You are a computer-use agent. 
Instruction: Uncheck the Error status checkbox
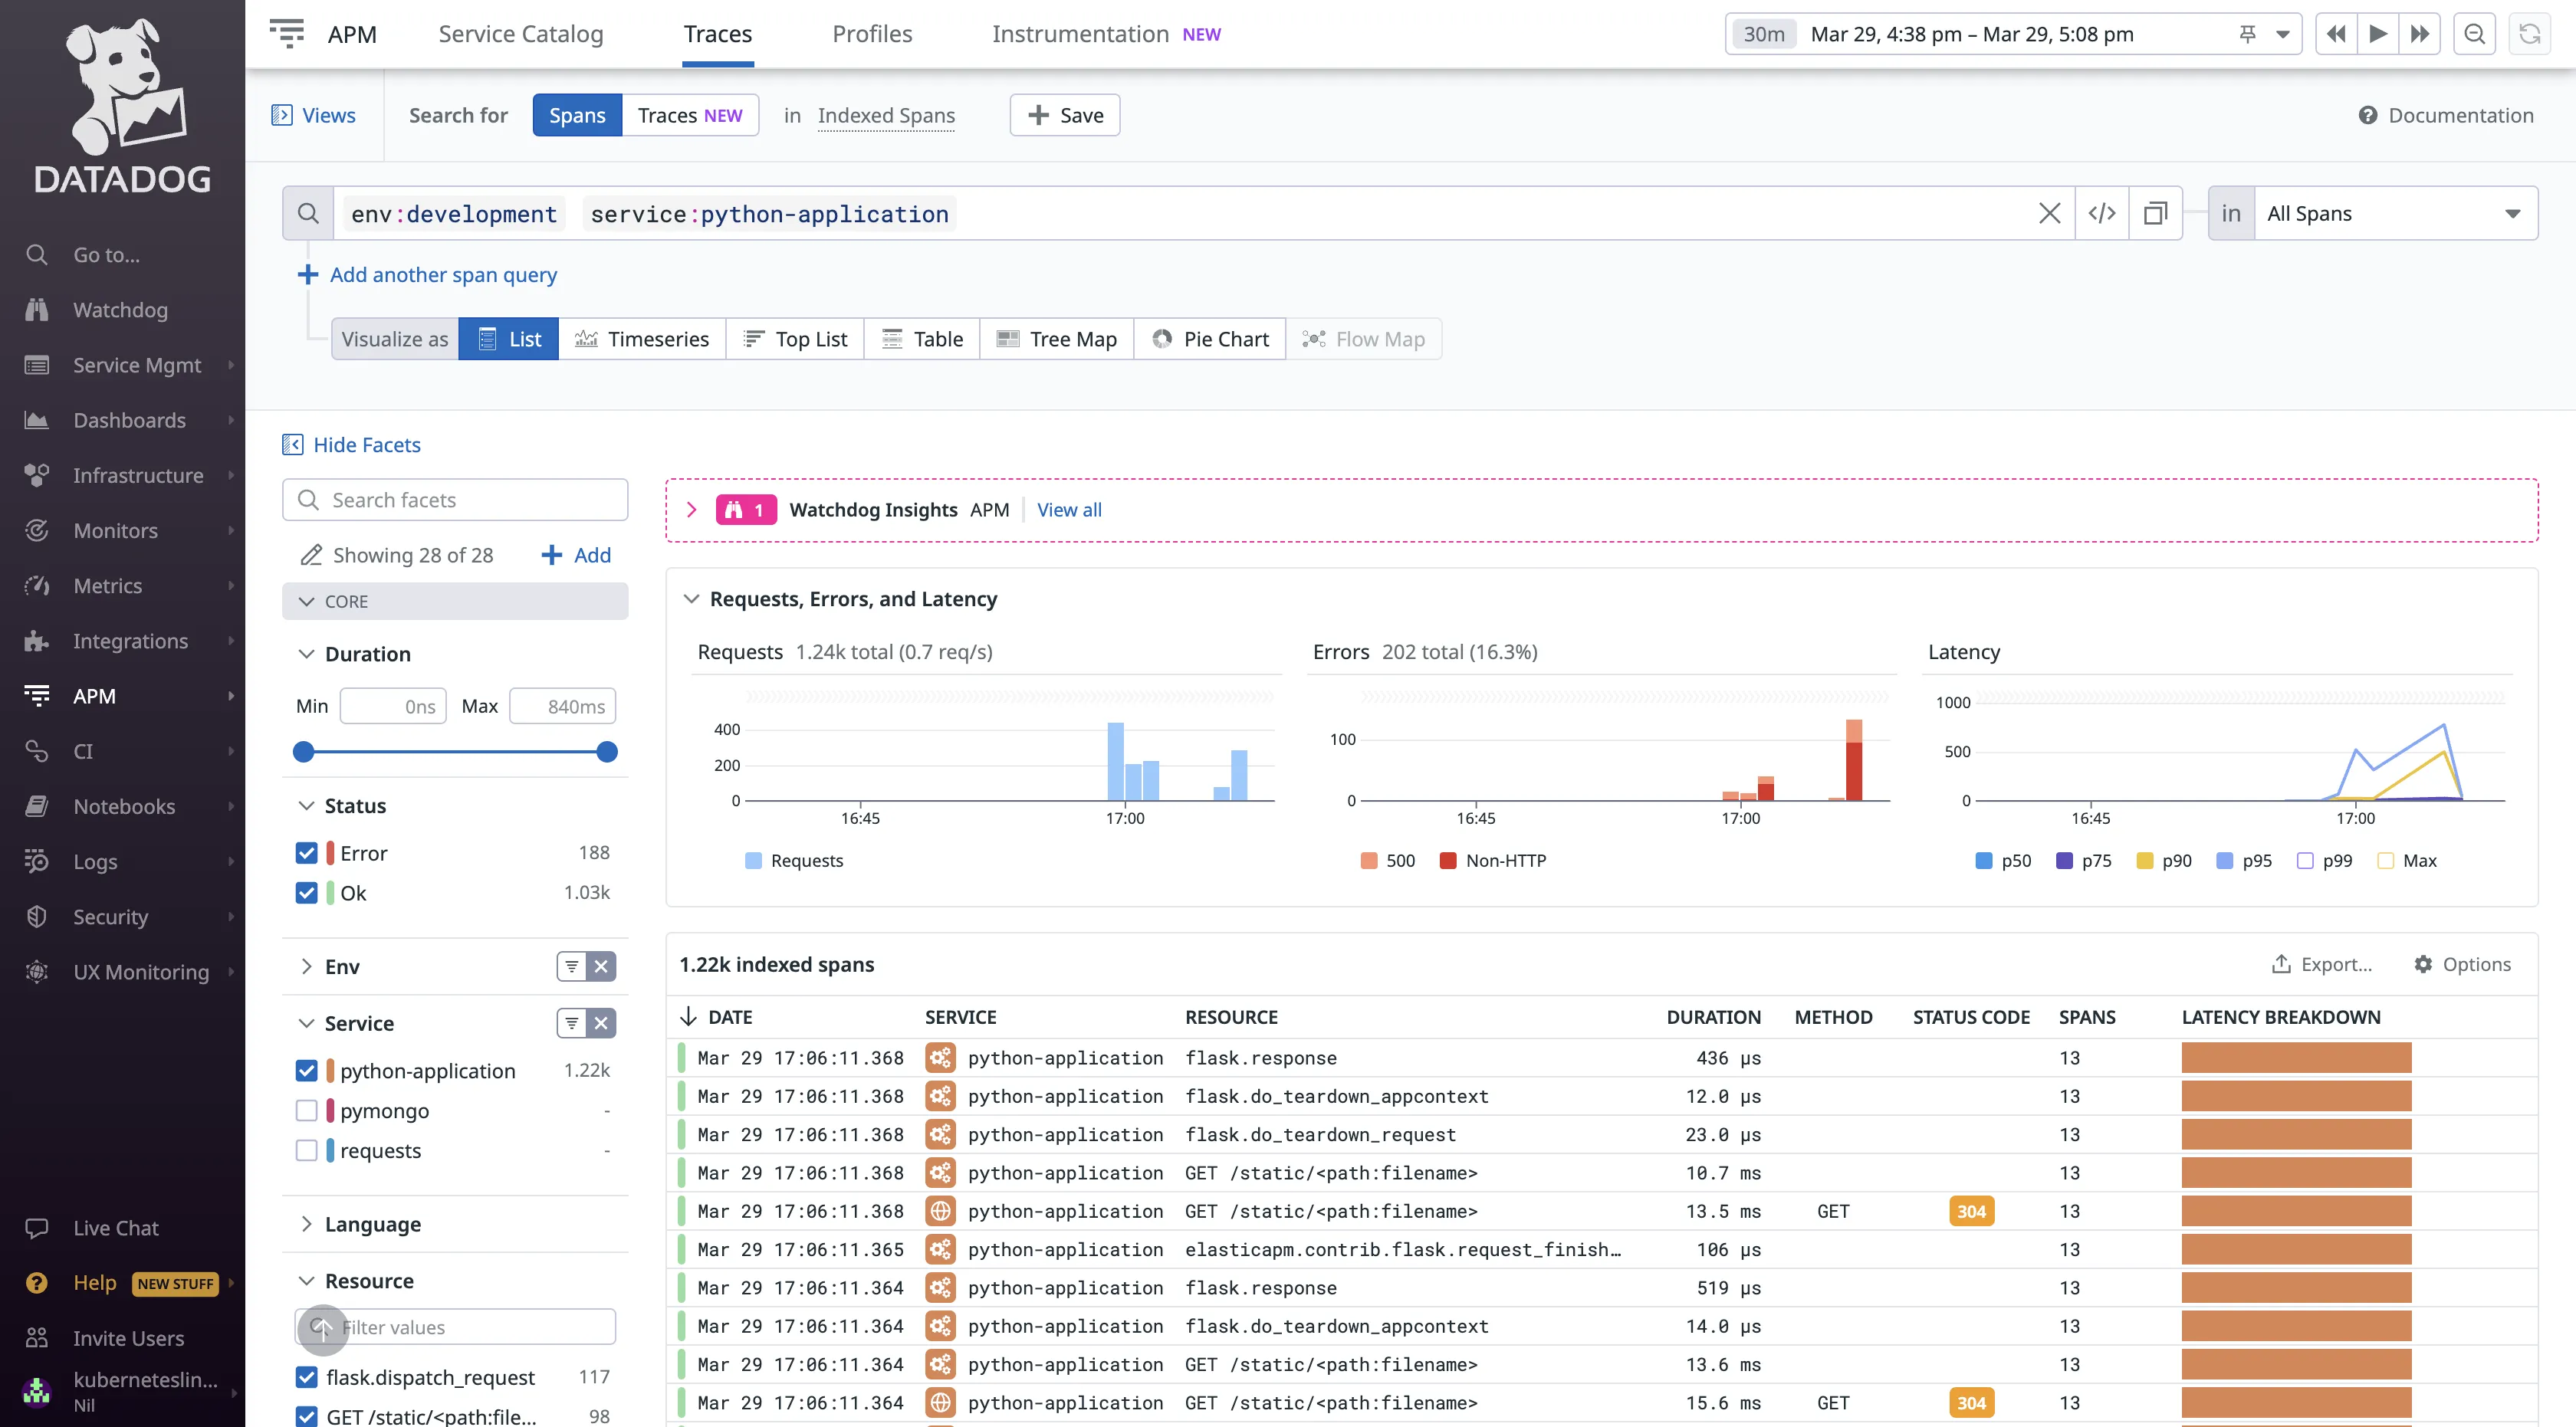pos(307,852)
